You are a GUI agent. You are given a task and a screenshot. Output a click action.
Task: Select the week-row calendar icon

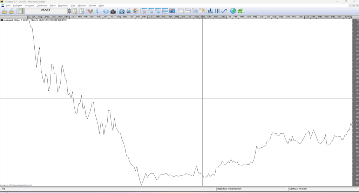(188, 11)
